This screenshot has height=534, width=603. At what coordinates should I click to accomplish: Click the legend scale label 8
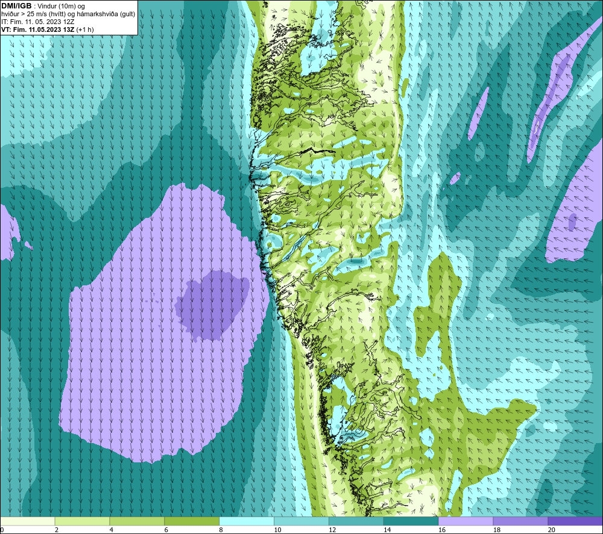[x=221, y=530]
